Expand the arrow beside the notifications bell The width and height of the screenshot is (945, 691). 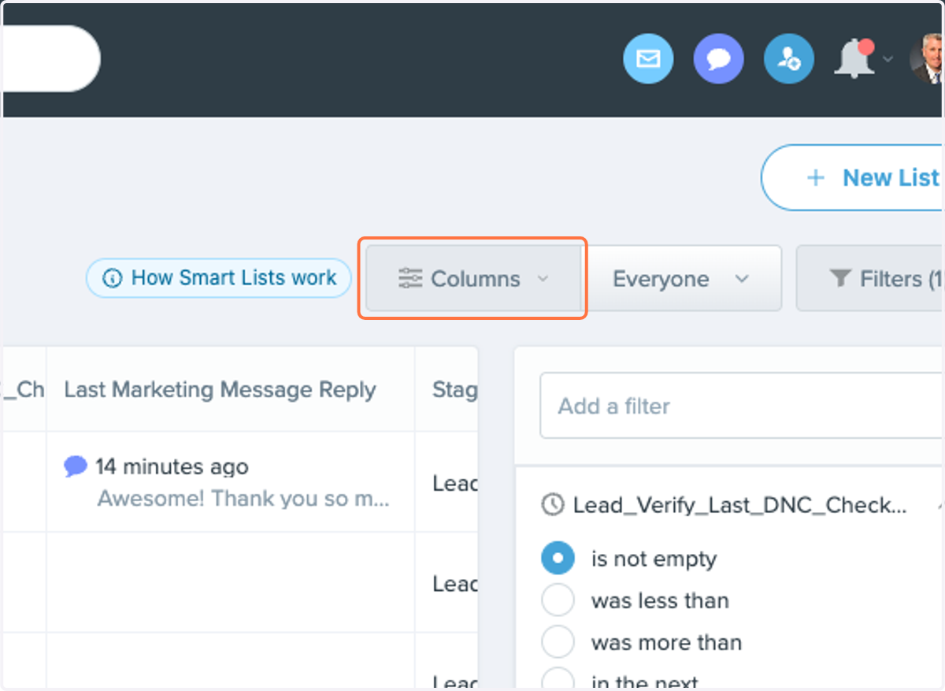point(888,59)
